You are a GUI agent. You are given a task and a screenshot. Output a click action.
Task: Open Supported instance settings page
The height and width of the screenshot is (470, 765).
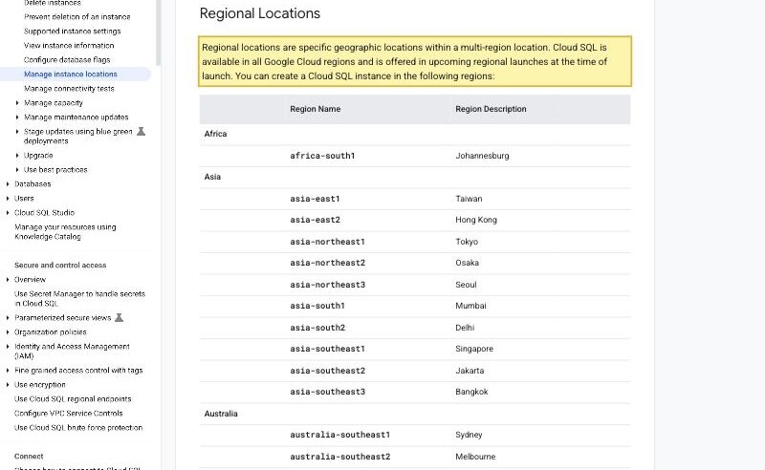point(73,32)
